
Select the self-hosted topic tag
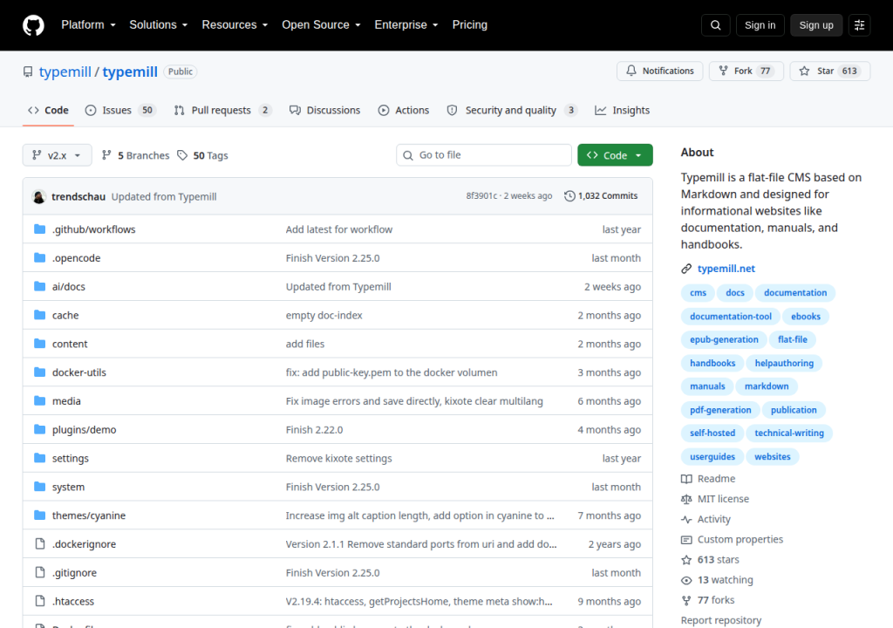(712, 433)
